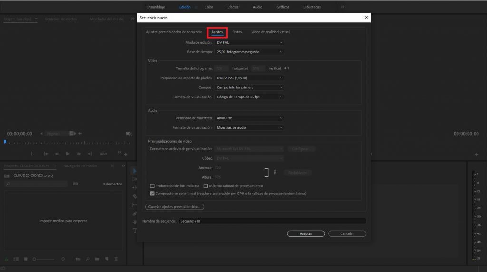Open the Source monitor button editor plus icon
Viewport: 487px width, 272px height.
pos(126,155)
